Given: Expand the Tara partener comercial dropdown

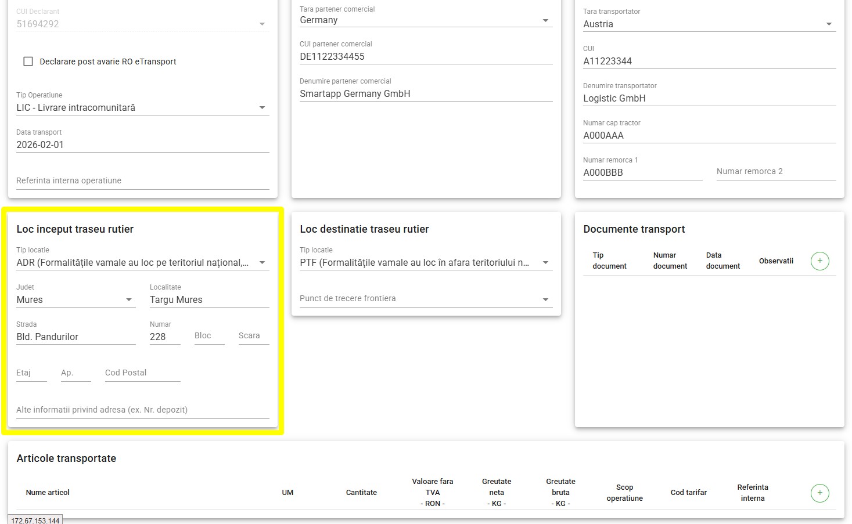Looking at the screenshot, I should pyautogui.click(x=426, y=20).
